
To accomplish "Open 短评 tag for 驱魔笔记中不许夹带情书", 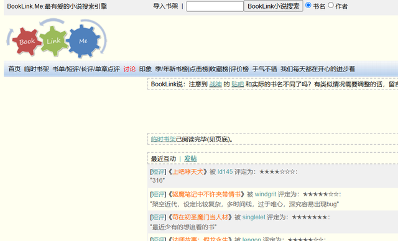I will pos(158,194).
